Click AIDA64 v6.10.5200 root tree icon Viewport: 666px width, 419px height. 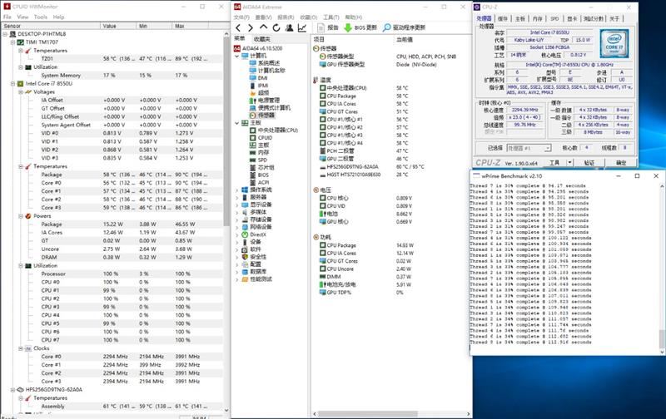click(x=237, y=48)
